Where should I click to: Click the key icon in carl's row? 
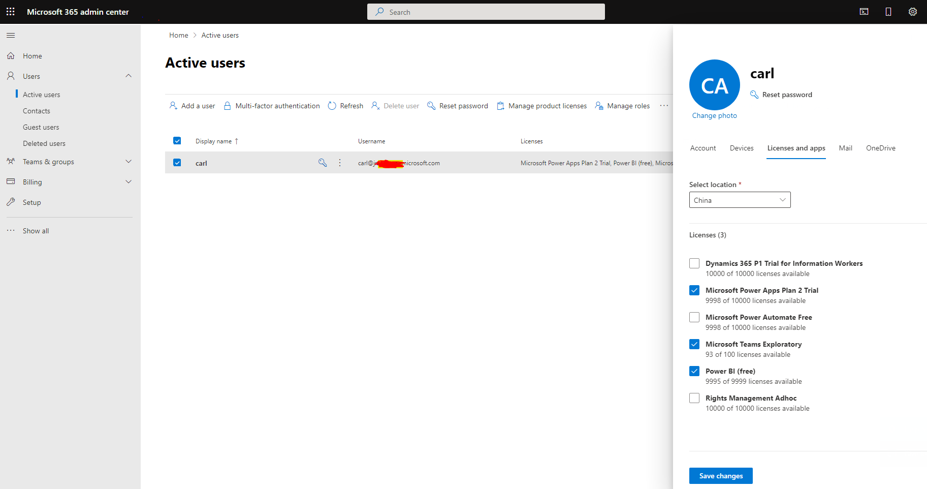click(323, 163)
